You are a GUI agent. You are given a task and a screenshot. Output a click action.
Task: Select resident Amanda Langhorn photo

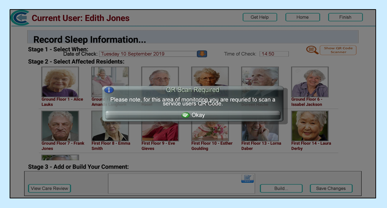click(110, 76)
